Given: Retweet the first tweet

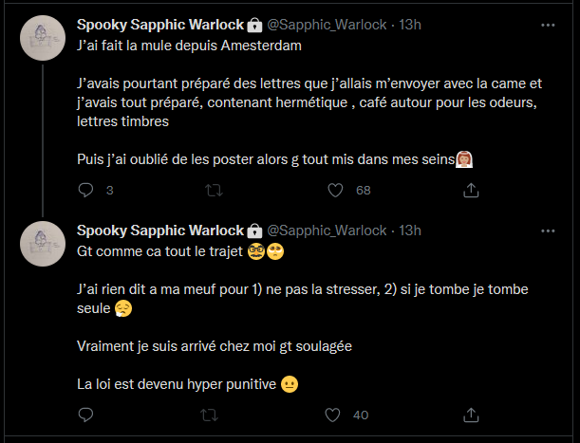Looking at the screenshot, I should [213, 191].
